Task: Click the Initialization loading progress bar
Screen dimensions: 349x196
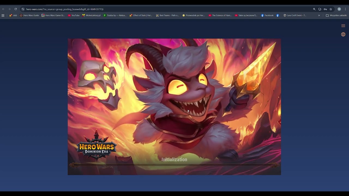Action: (x=174, y=165)
